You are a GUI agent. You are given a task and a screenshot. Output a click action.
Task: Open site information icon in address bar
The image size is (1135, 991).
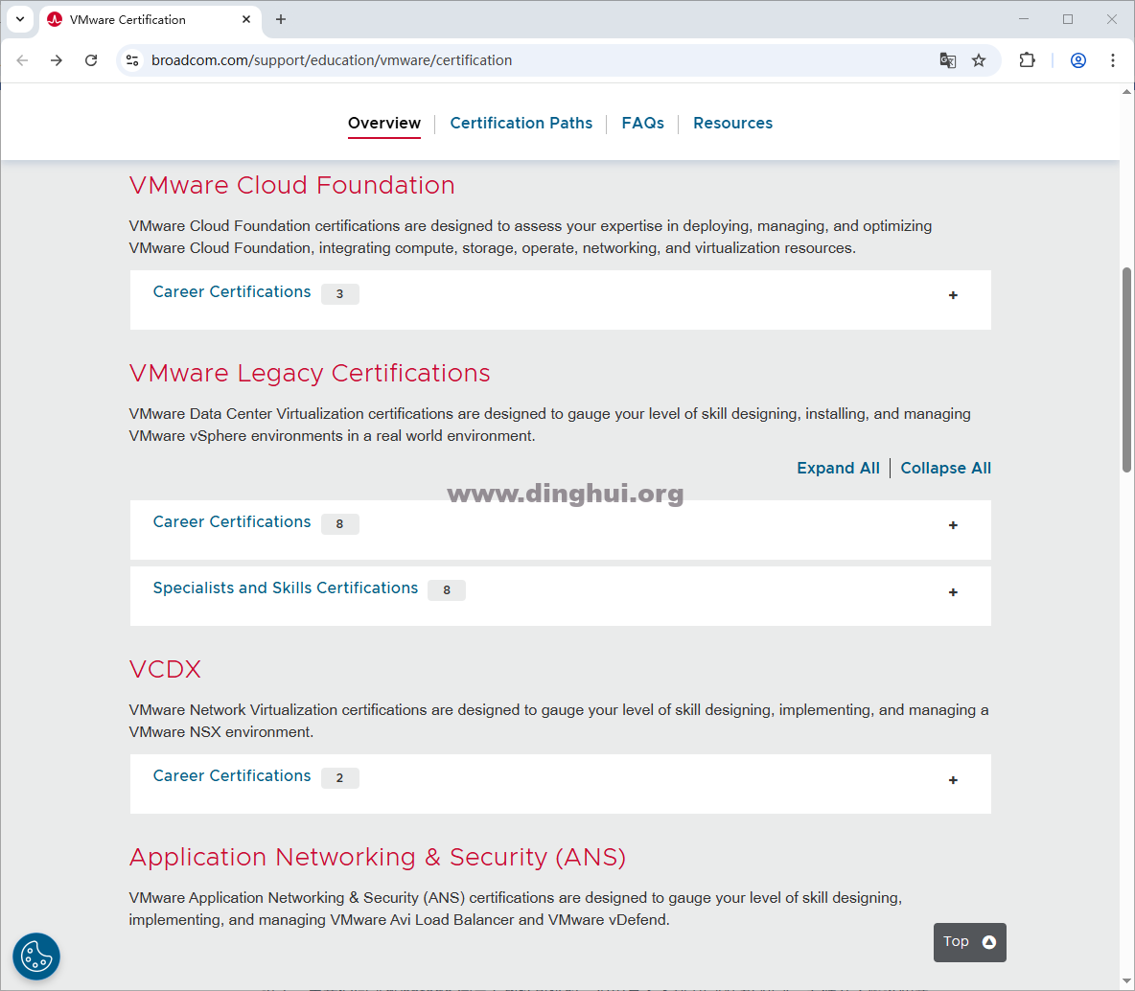coord(132,60)
